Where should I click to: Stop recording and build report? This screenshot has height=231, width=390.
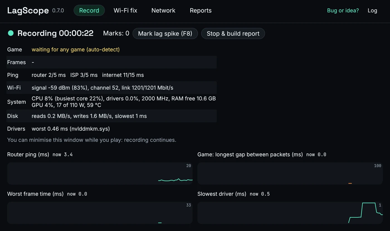(233, 33)
